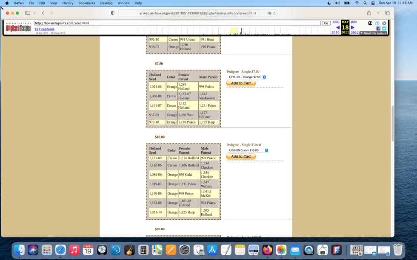Toggle the Safari sidebar
This screenshot has width=417, height=260.
pyautogui.click(x=28, y=13)
